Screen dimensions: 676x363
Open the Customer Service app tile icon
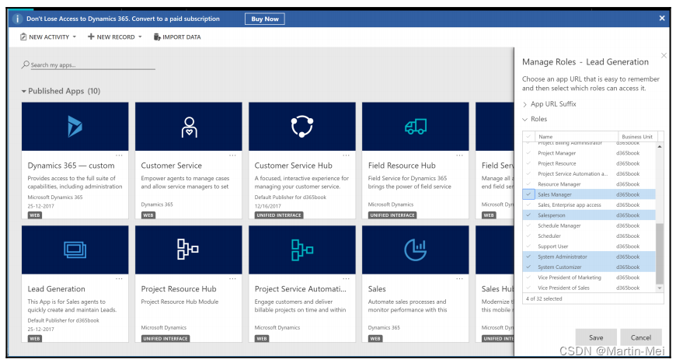click(189, 127)
